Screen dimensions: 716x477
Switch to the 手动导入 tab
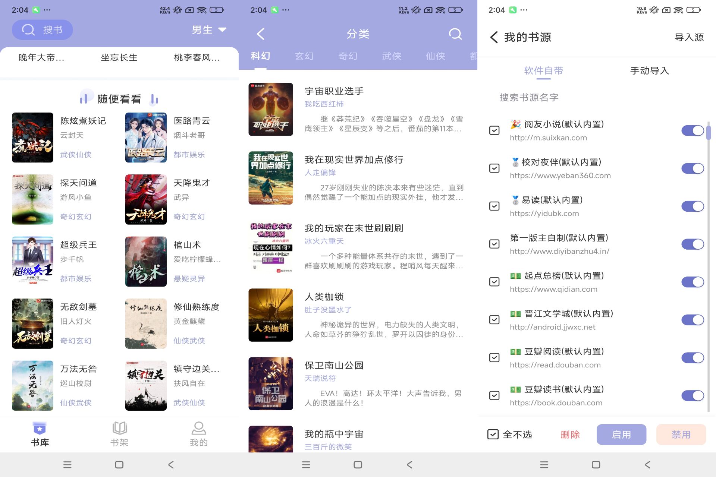[x=649, y=71]
